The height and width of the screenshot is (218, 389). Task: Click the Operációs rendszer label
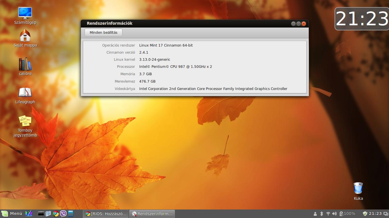click(118, 45)
